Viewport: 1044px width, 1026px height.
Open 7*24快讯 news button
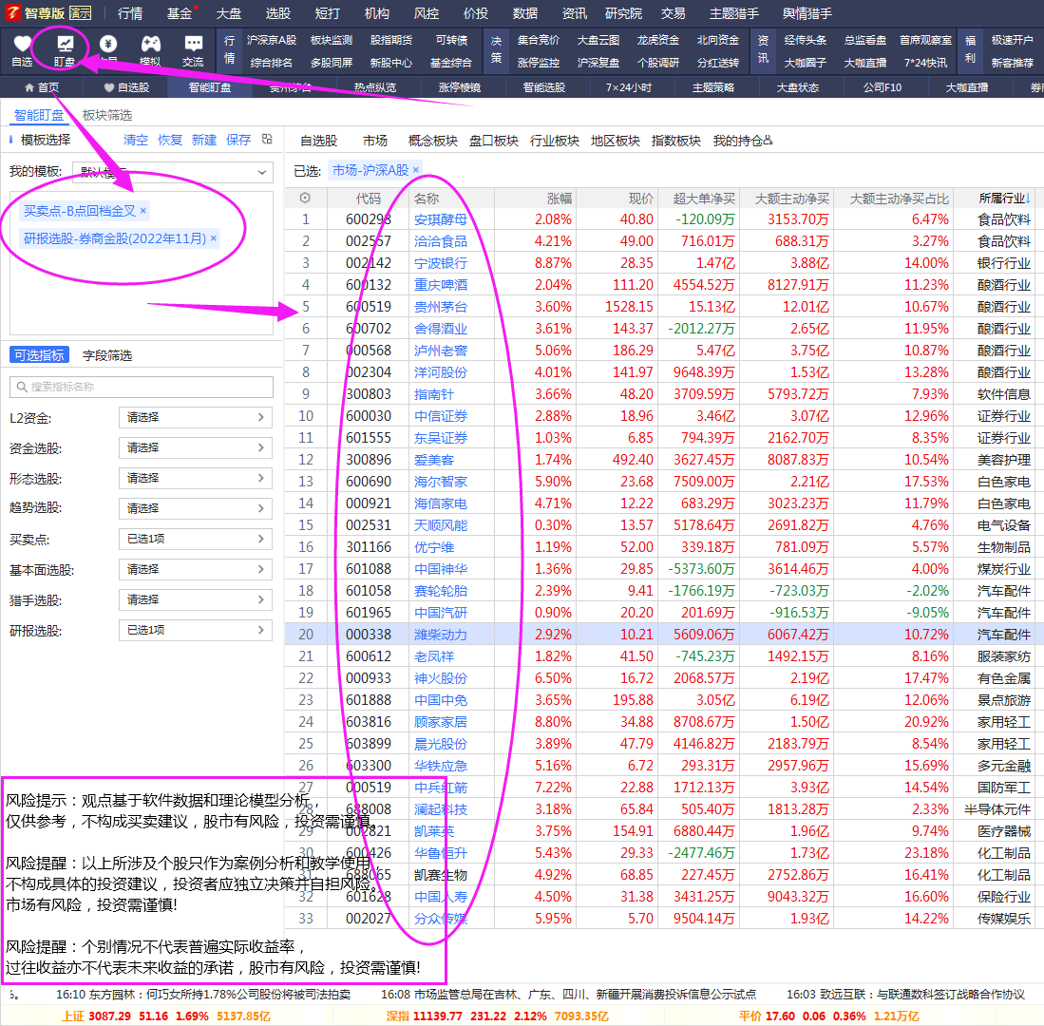tap(925, 64)
